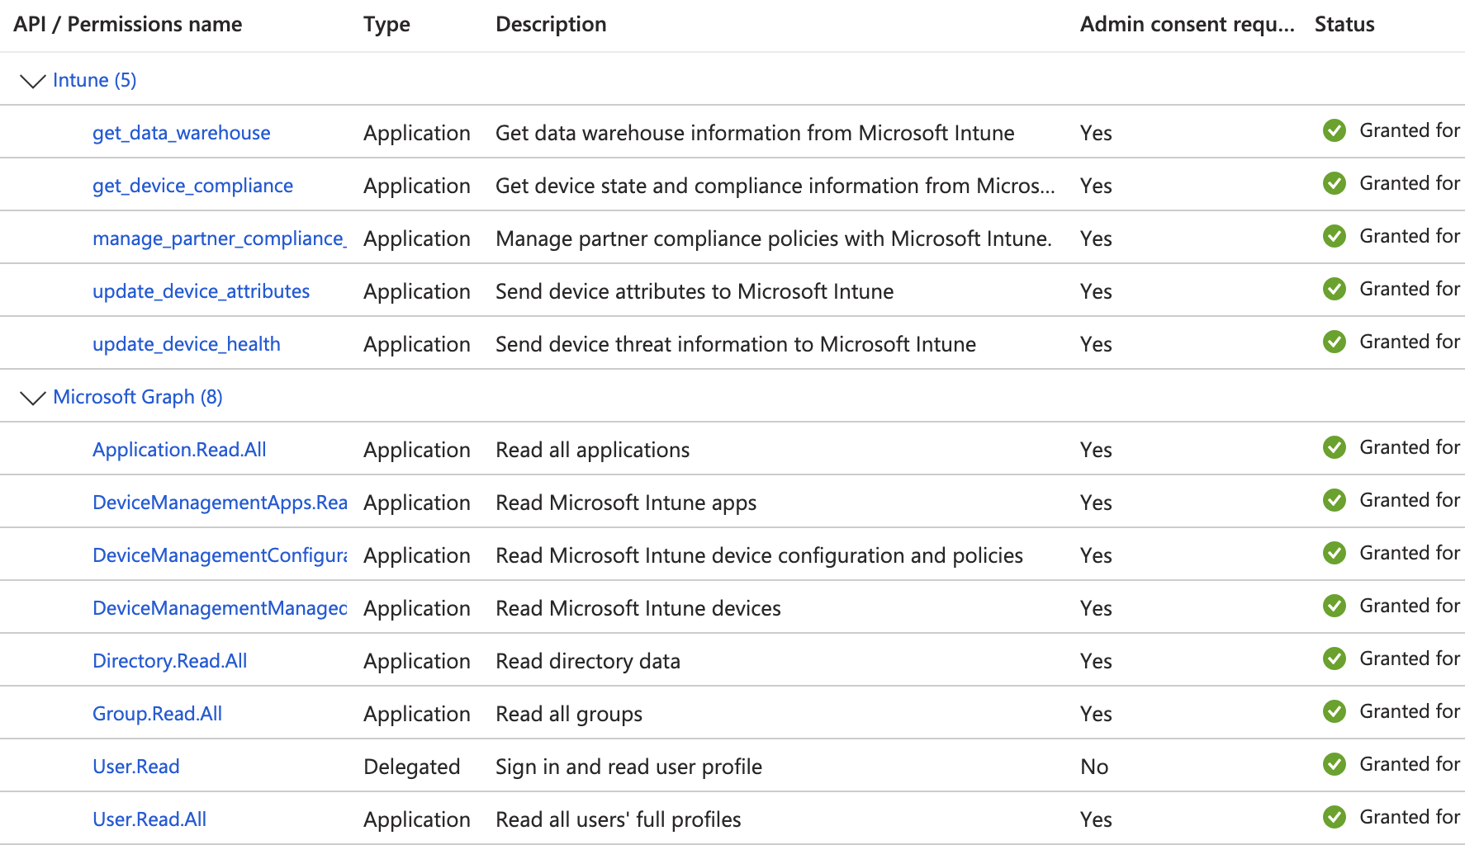Screen dimensions: 1465x845
Task: Open the manage_partner_compliance permission link
Action: tap(220, 238)
